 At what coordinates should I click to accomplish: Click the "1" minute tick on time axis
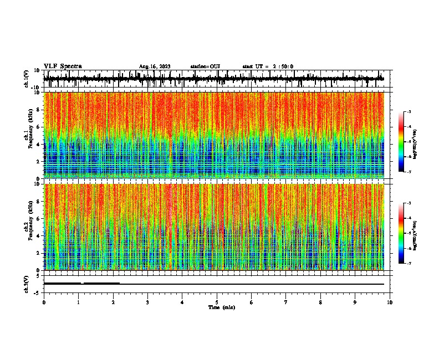pyautogui.click(x=78, y=302)
